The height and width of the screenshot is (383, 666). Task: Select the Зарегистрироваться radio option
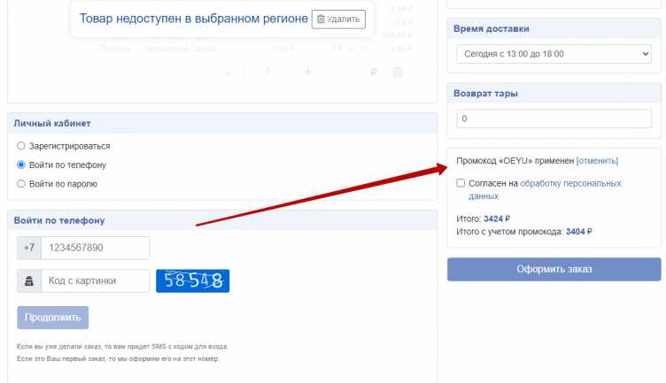point(21,146)
